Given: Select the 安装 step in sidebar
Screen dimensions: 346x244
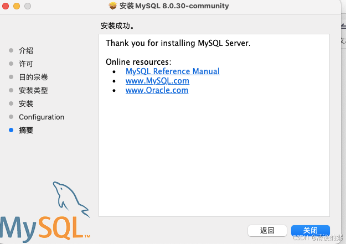Looking at the screenshot, I should tap(26, 103).
